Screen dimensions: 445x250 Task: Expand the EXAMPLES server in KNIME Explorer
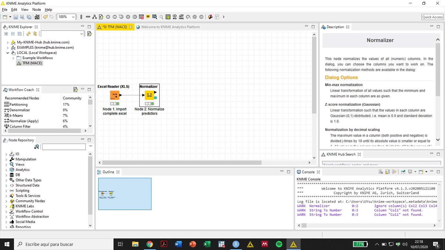7,47
